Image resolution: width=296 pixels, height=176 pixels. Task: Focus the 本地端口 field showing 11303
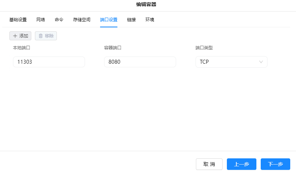click(x=49, y=62)
